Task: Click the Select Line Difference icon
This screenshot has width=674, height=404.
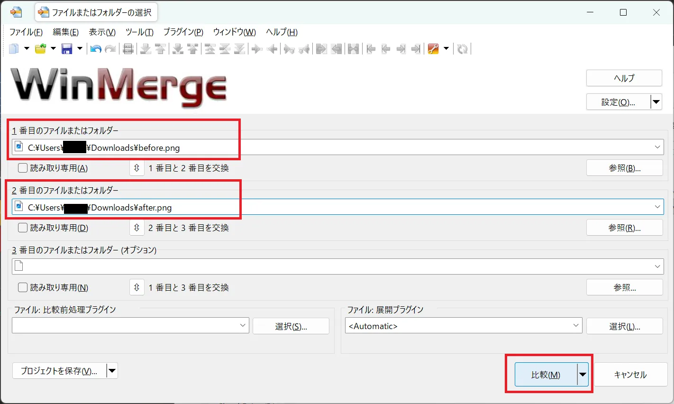Action: click(x=128, y=48)
